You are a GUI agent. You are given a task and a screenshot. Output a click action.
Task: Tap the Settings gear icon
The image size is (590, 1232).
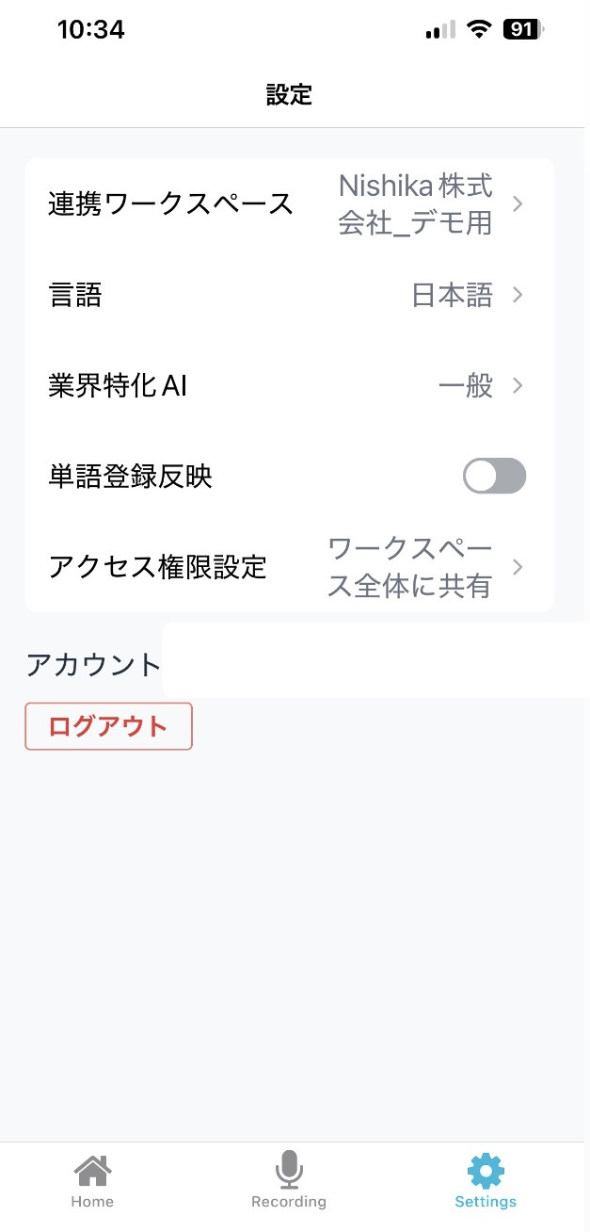(486, 1171)
